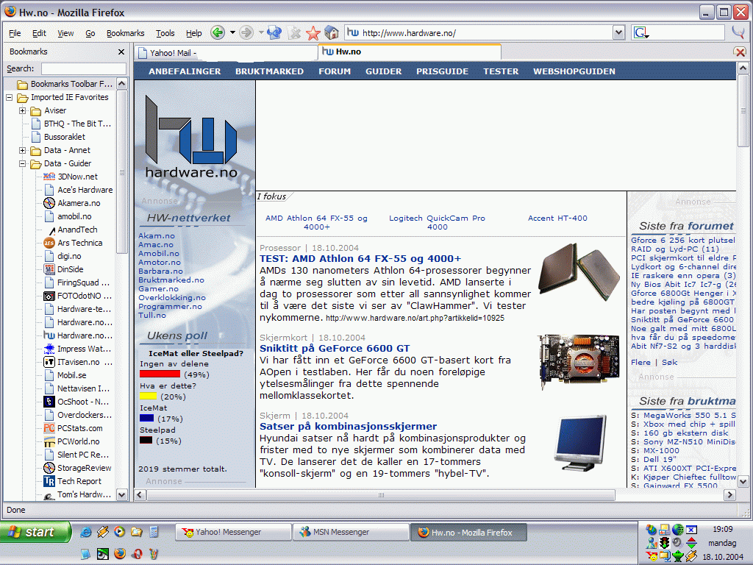Open the Tools menu
The width and height of the screenshot is (753, 565).
tap(165, 33)
